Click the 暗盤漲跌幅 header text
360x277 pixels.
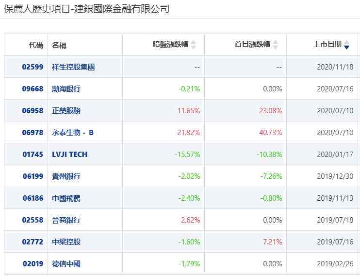pyautogui.click(x=170, y=44)
